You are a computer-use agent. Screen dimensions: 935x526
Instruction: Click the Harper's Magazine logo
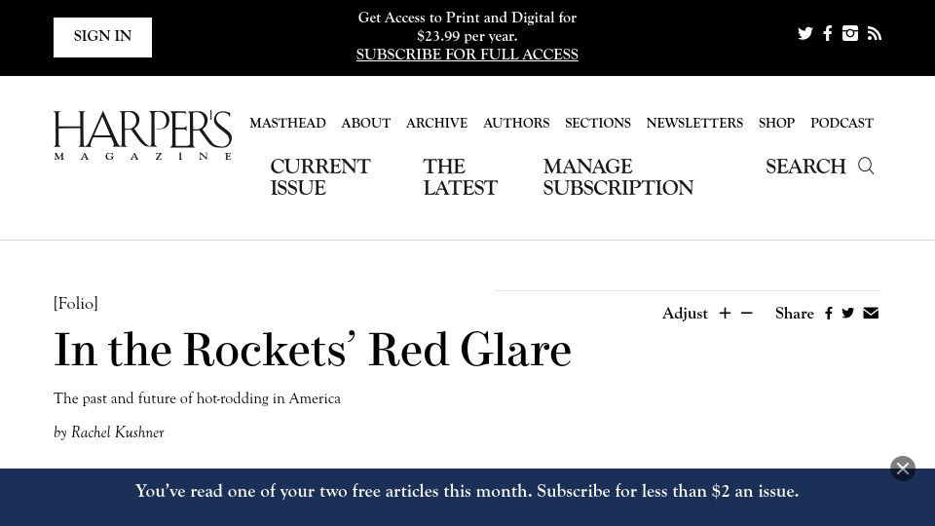142,135
